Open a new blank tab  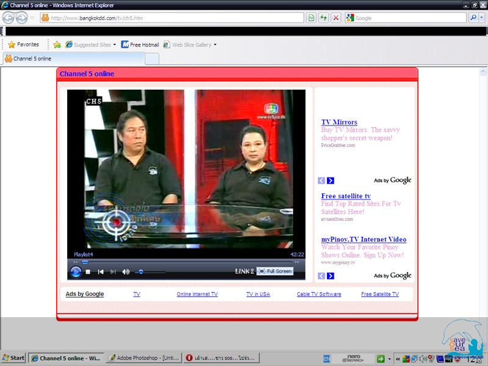click(152, 59)
